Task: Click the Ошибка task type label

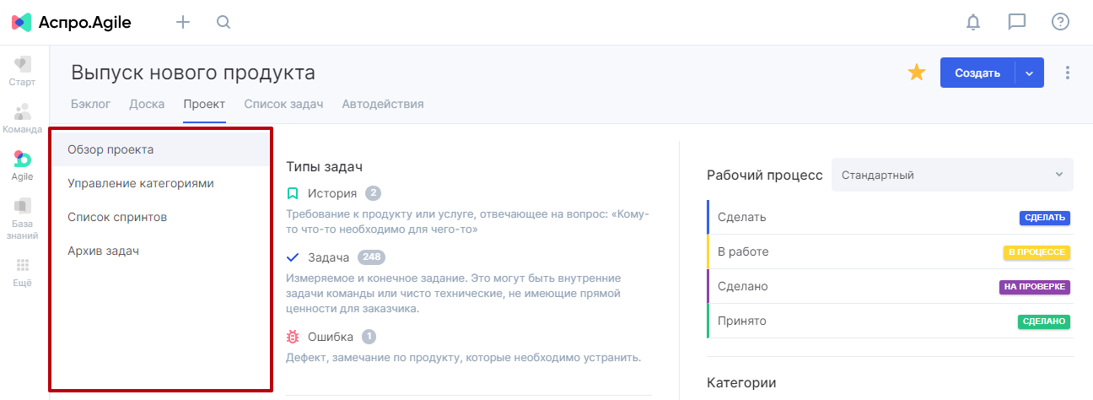Action: pos(331,337)
